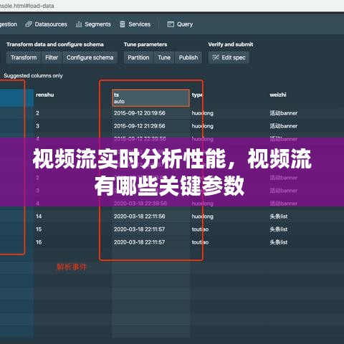Click the Datasources stack icon
Screen dimensions: 344x344
click(29, 24)
